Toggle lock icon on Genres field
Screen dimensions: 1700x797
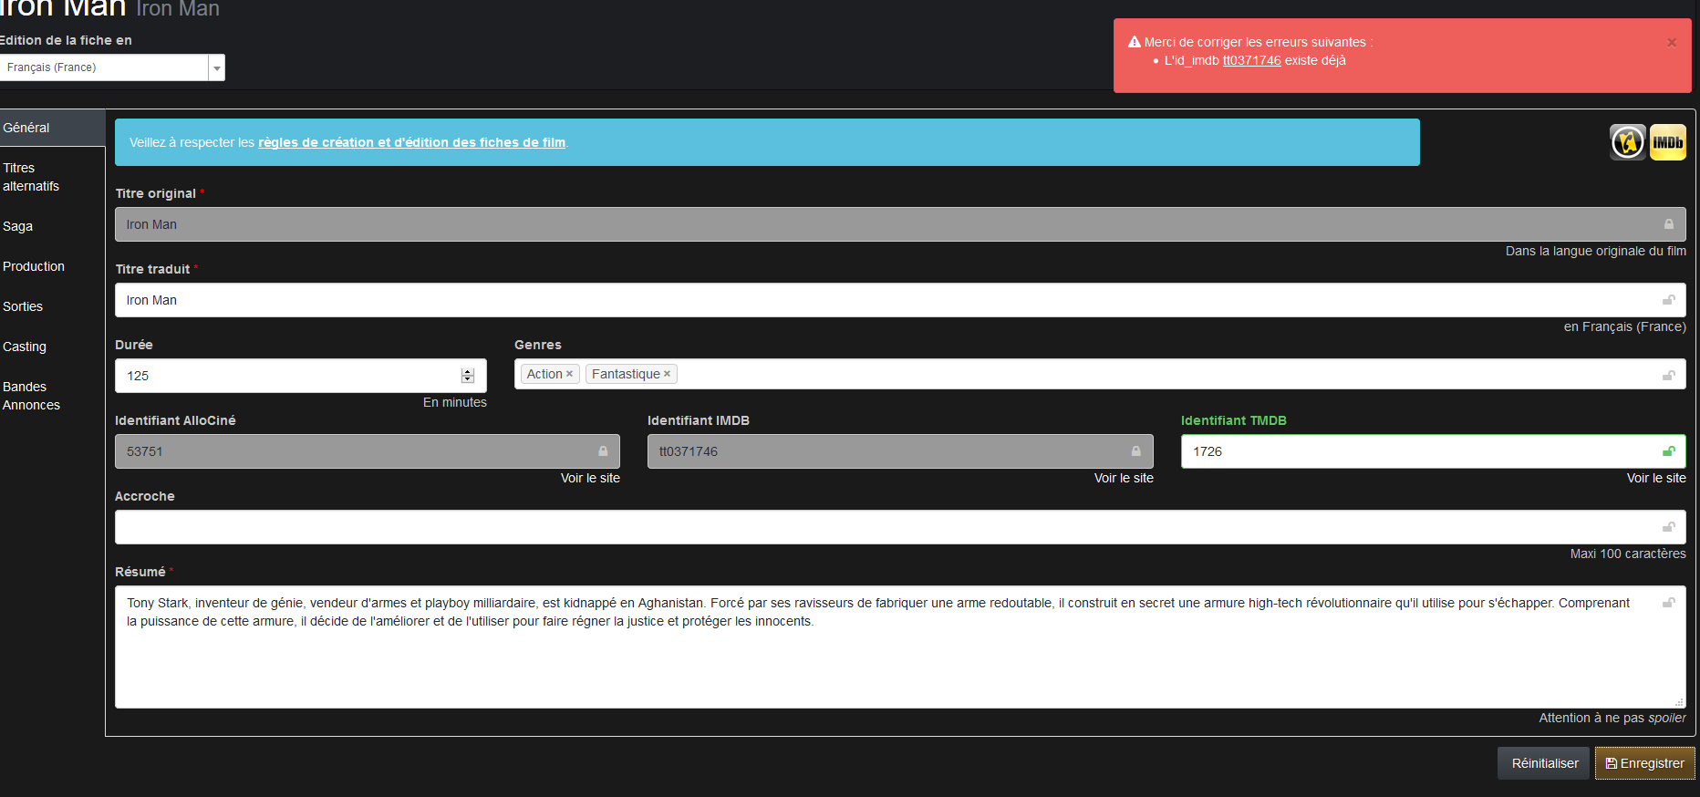point(1668,375)
